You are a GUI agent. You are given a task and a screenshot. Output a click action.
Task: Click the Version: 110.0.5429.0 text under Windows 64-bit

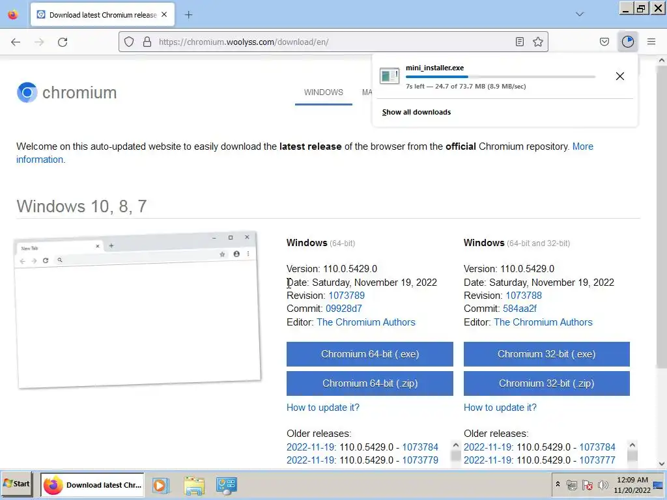tap(332, 269)
